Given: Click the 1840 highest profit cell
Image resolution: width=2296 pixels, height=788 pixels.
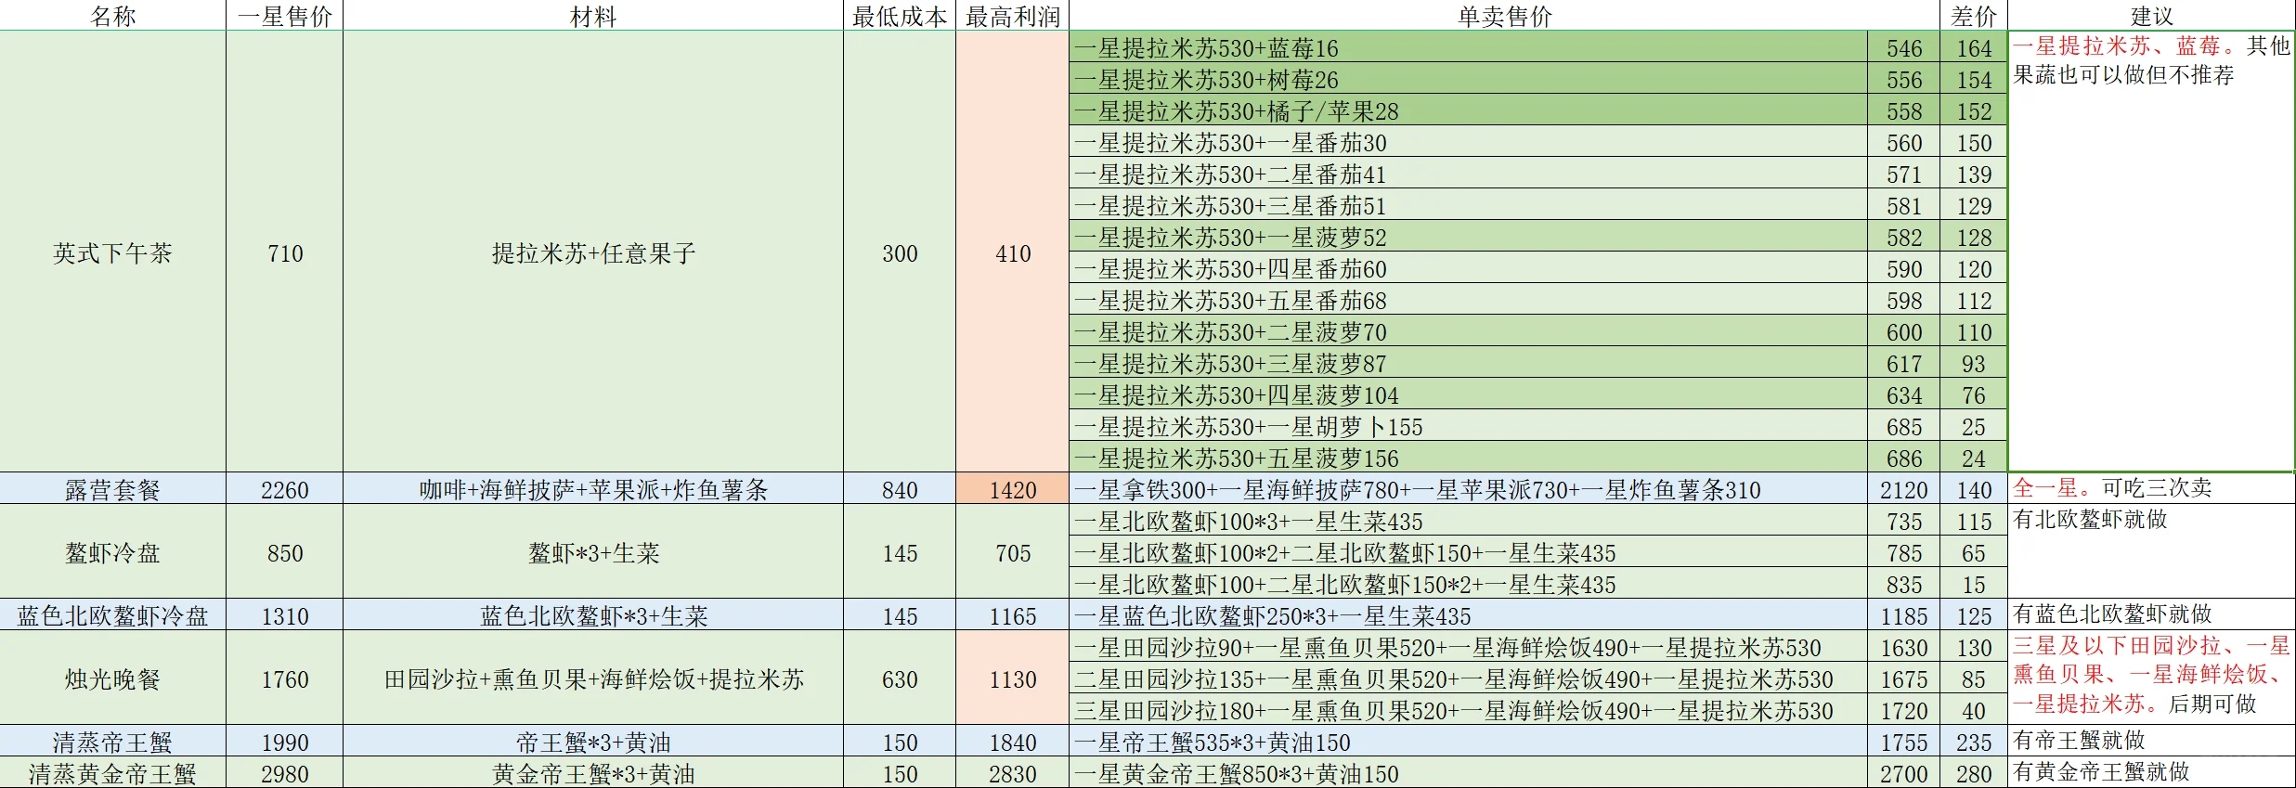Looking at the screenshot, I should point(1012,742).
